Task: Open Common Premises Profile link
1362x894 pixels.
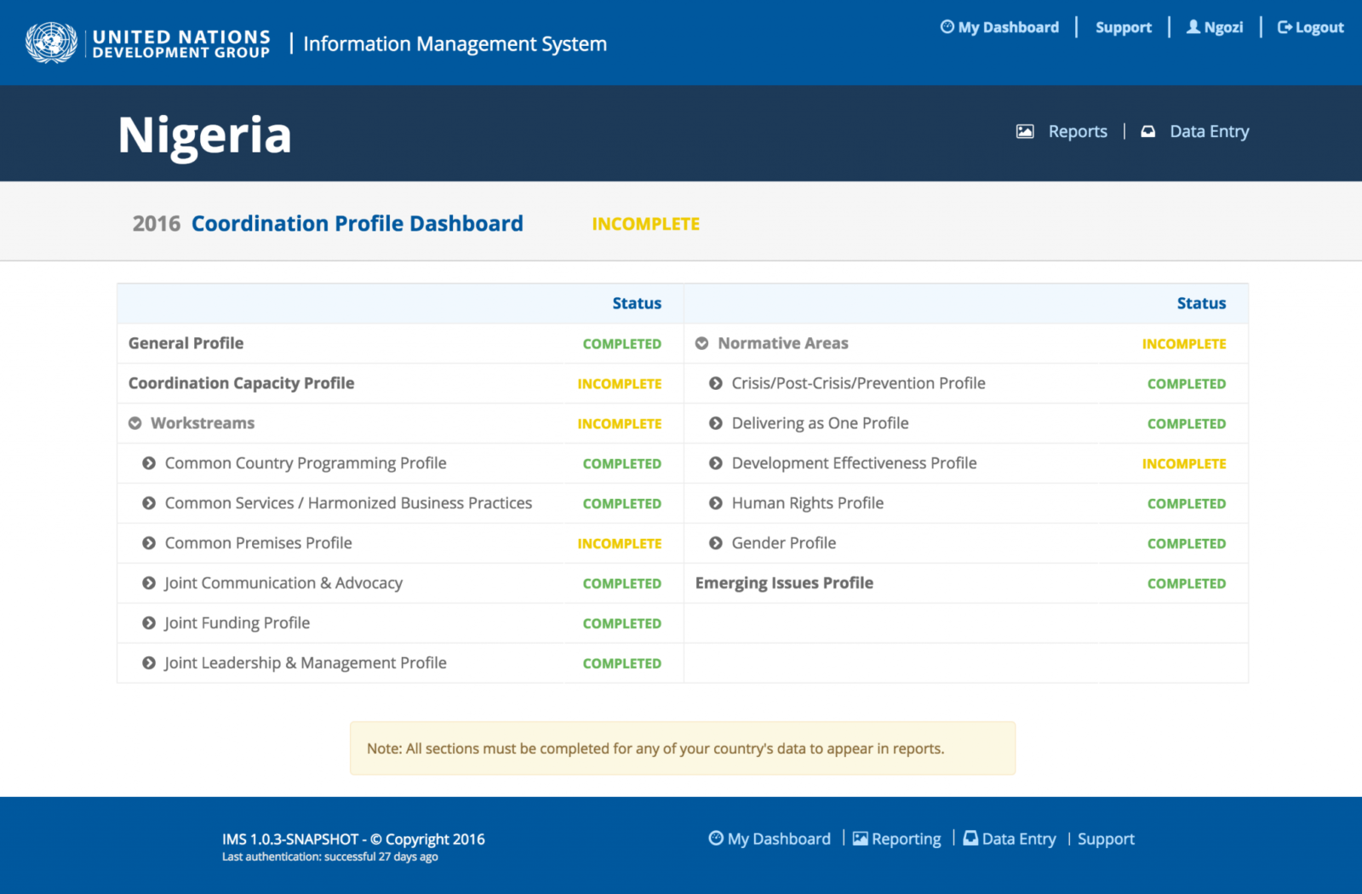Action: 258,543
